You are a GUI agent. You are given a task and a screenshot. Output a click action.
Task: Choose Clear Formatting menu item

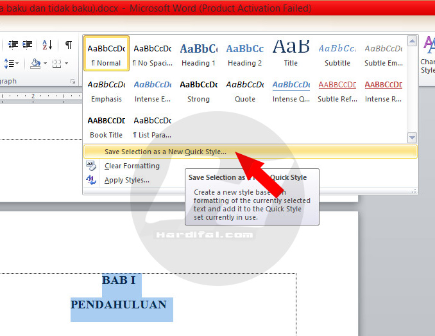coord(250,166)
